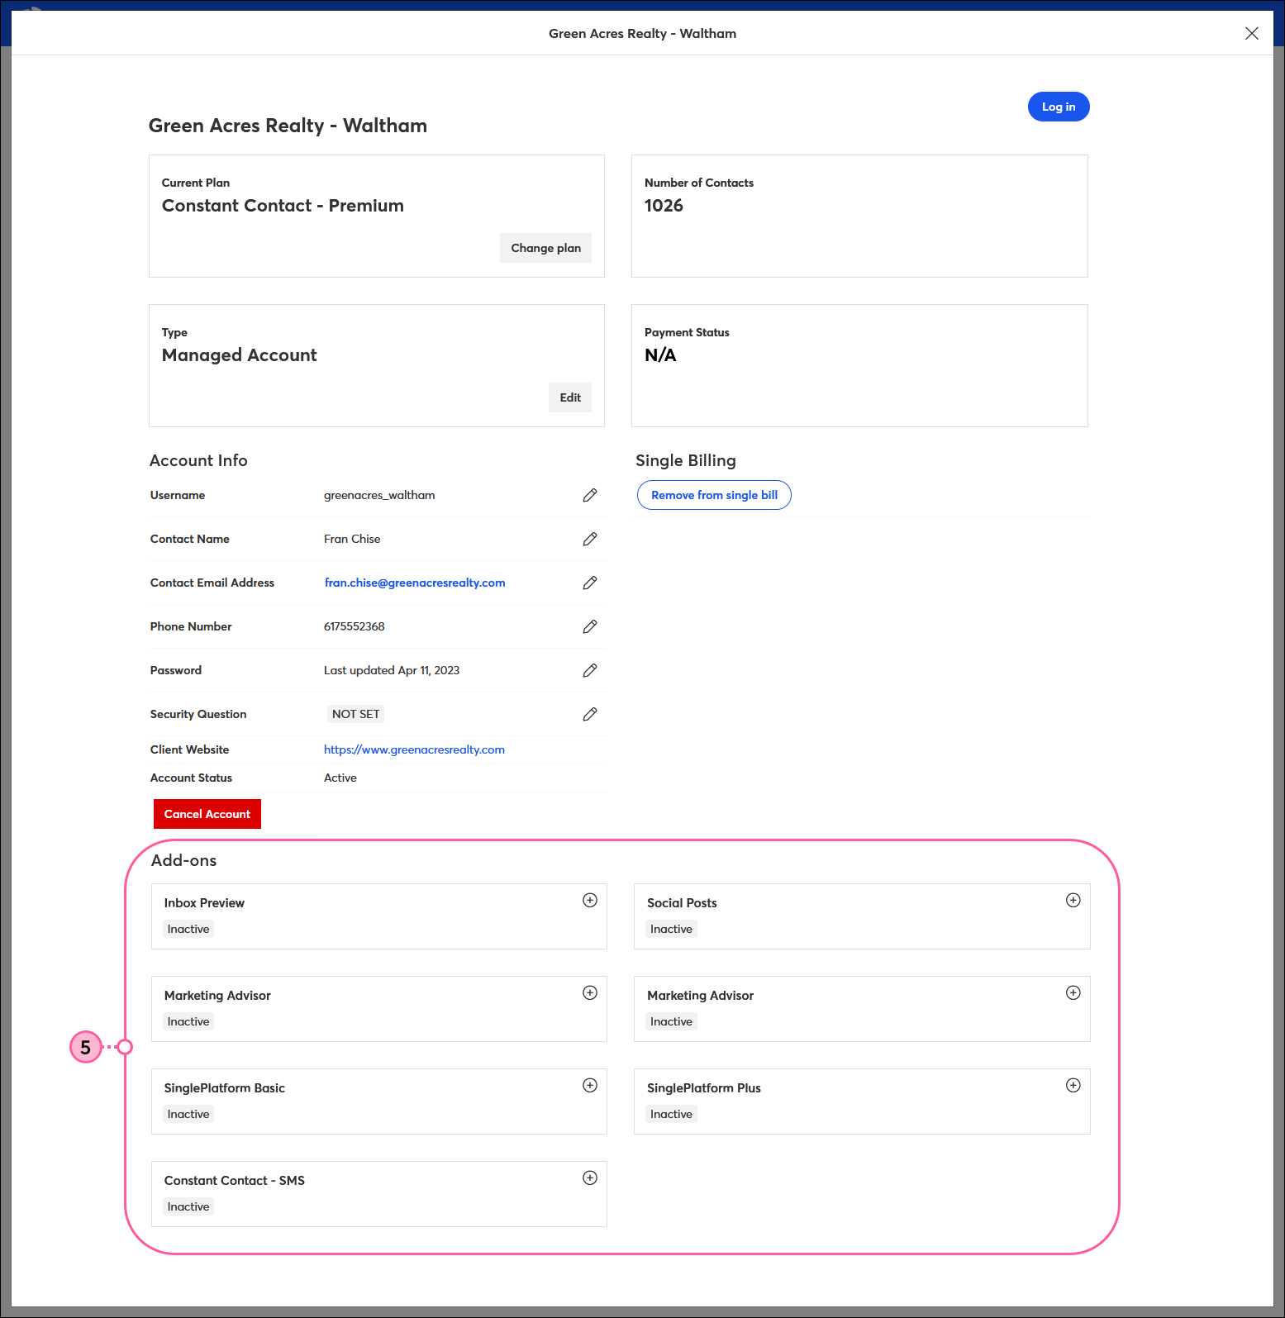Add Marketing Advisor add-on below Social Posts

coord(1073,992)
